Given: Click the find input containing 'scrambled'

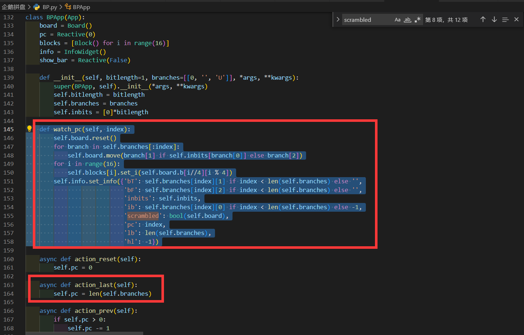Looking at the screenshot, I should (367, 20).
